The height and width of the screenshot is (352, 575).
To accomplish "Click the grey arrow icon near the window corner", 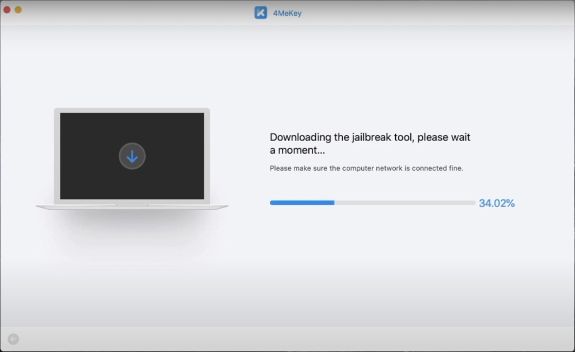I will 12,339.
